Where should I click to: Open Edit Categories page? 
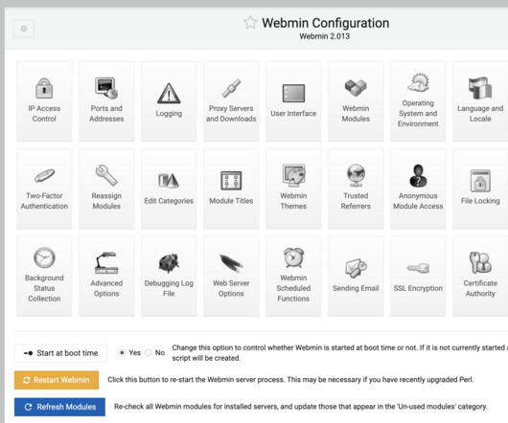[x=169, y=189]
